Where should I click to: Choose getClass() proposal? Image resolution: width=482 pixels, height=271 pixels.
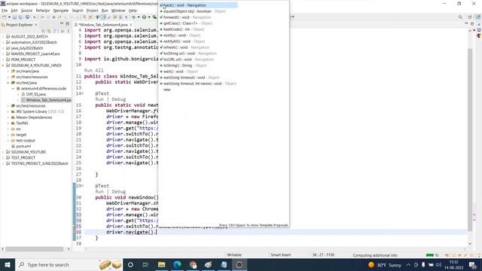[x=186, y=23]
